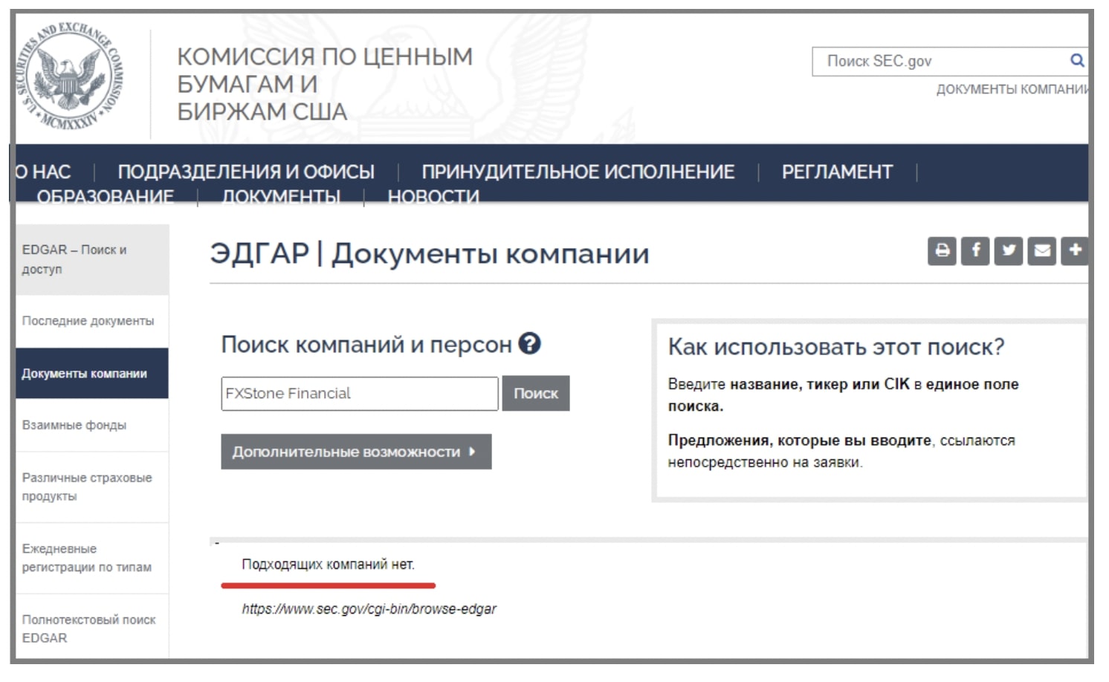Open 'ПОДРАЗДЕЛЕНИЯ И ОФИСЫ' menu
This screenshot has width=1109, height=682.
pyautogui.click(x=246, y=172)
